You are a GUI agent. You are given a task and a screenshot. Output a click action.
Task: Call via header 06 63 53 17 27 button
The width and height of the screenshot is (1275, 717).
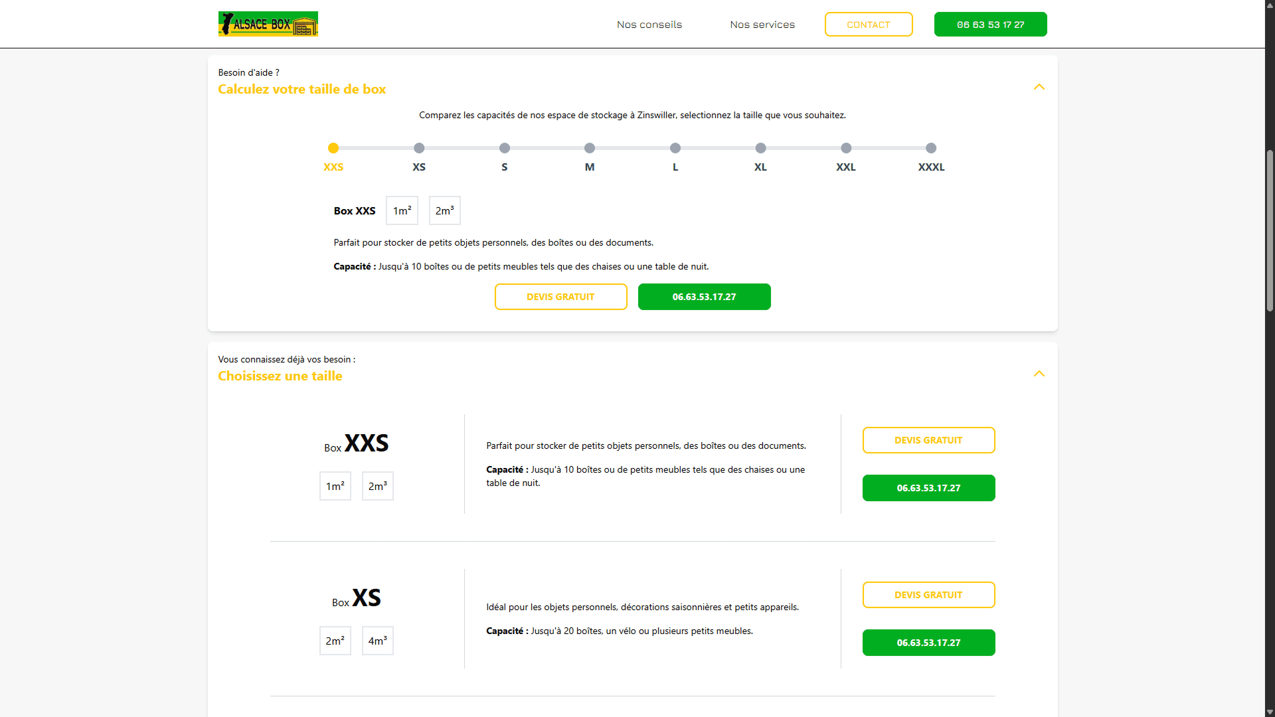pyautogui.click(x=991, y=25)
